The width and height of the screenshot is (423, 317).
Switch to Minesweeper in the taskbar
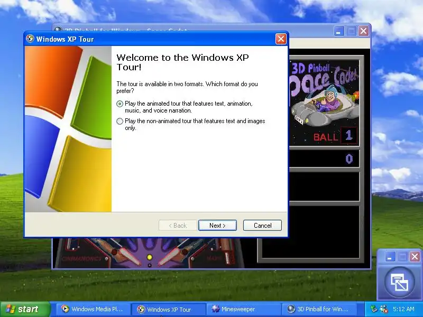point(244,309)
